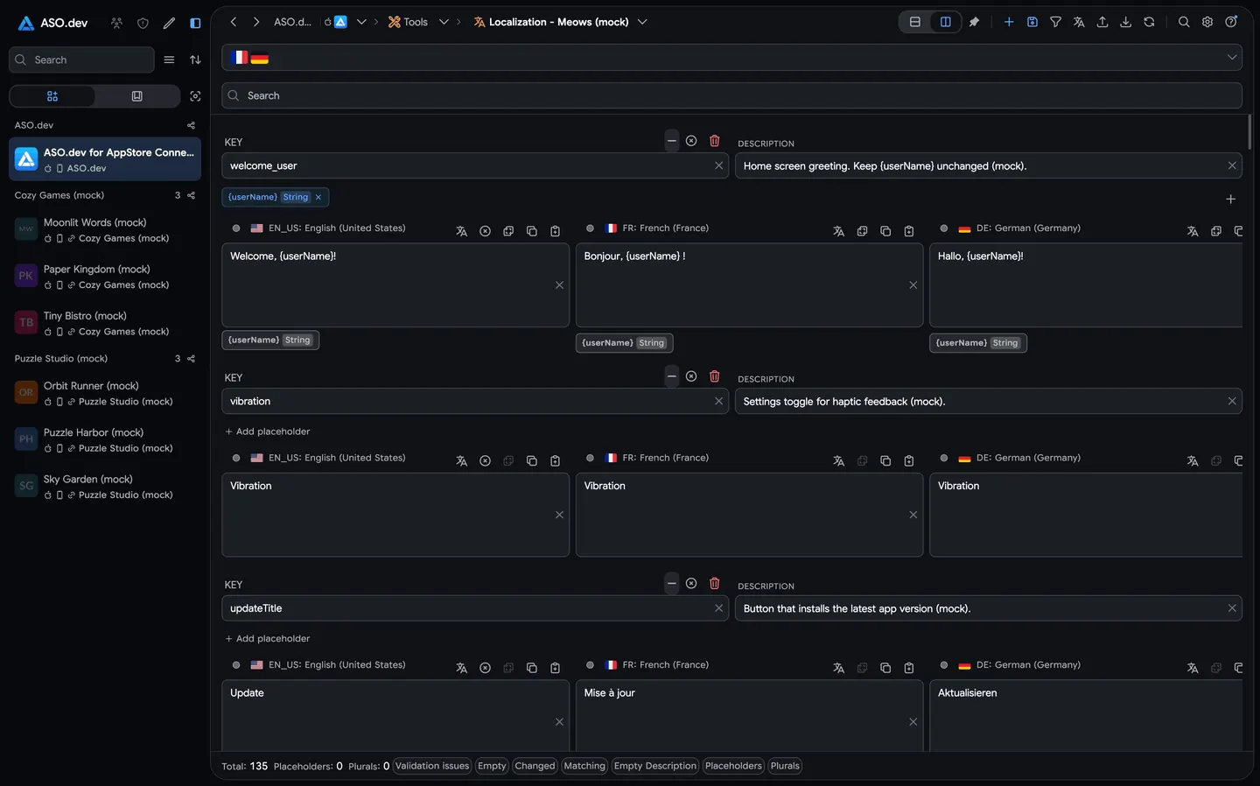Viewport: 1260px width, 786px height.
Task: Click the welcome_user key input field
Action: (x=474, y=165)
